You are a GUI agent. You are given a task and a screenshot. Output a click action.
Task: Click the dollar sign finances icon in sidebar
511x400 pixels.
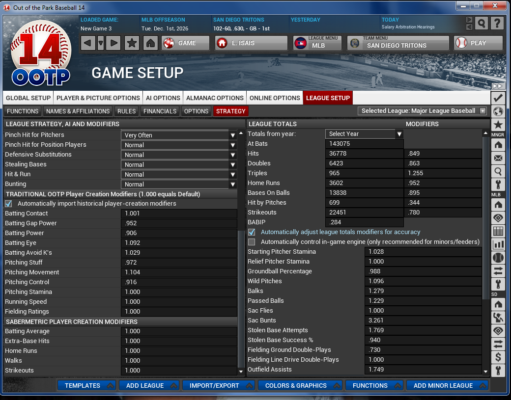[x=498, y=357]
